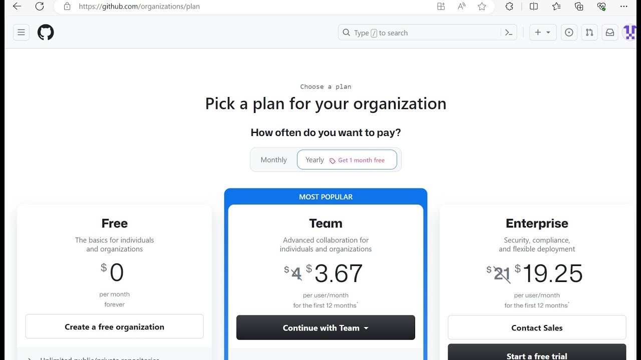Open Pull requests icon in header
Image resolution: width=641 pixels, height=360 pixels.
click(x=589, y=32)
